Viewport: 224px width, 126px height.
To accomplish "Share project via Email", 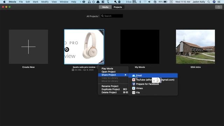I will point(153,76).
